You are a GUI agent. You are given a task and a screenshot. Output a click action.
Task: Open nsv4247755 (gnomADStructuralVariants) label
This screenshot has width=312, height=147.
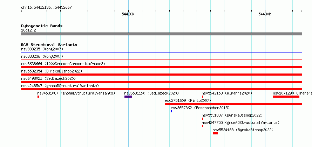click(x=240, y=122)
